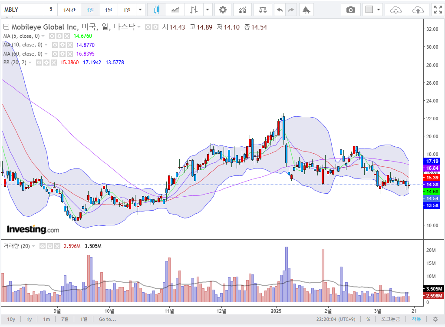445x327 pixels.
Task: Set range to 1y
Action: pyautogui.click(x=29, y=319)
